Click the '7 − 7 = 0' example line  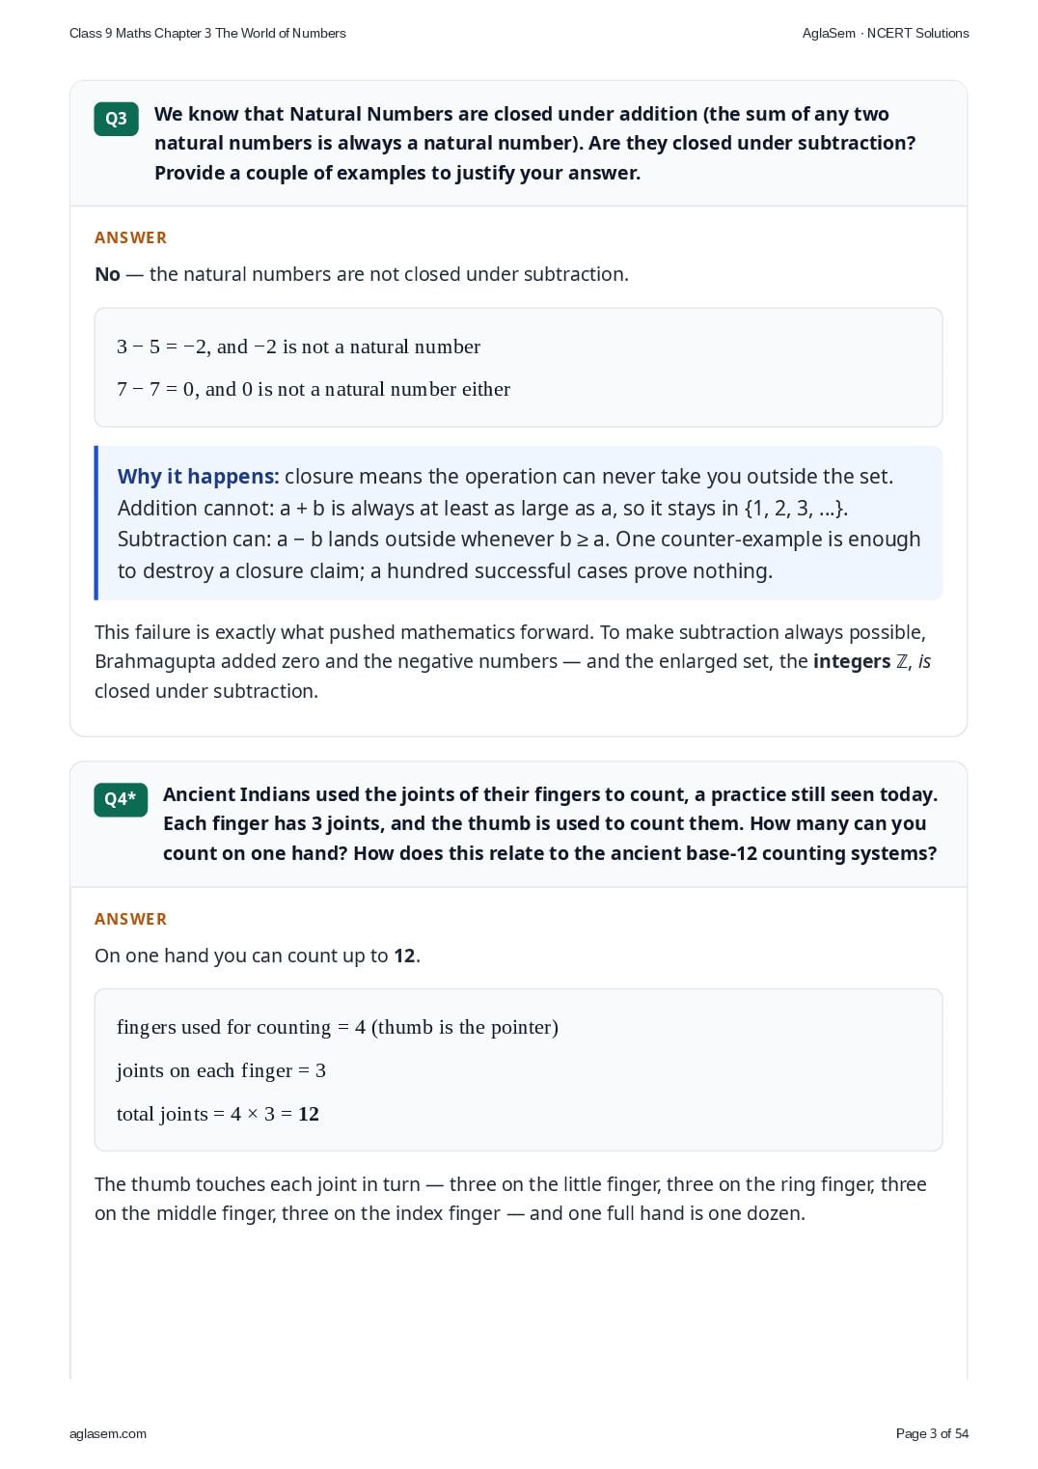314,389
